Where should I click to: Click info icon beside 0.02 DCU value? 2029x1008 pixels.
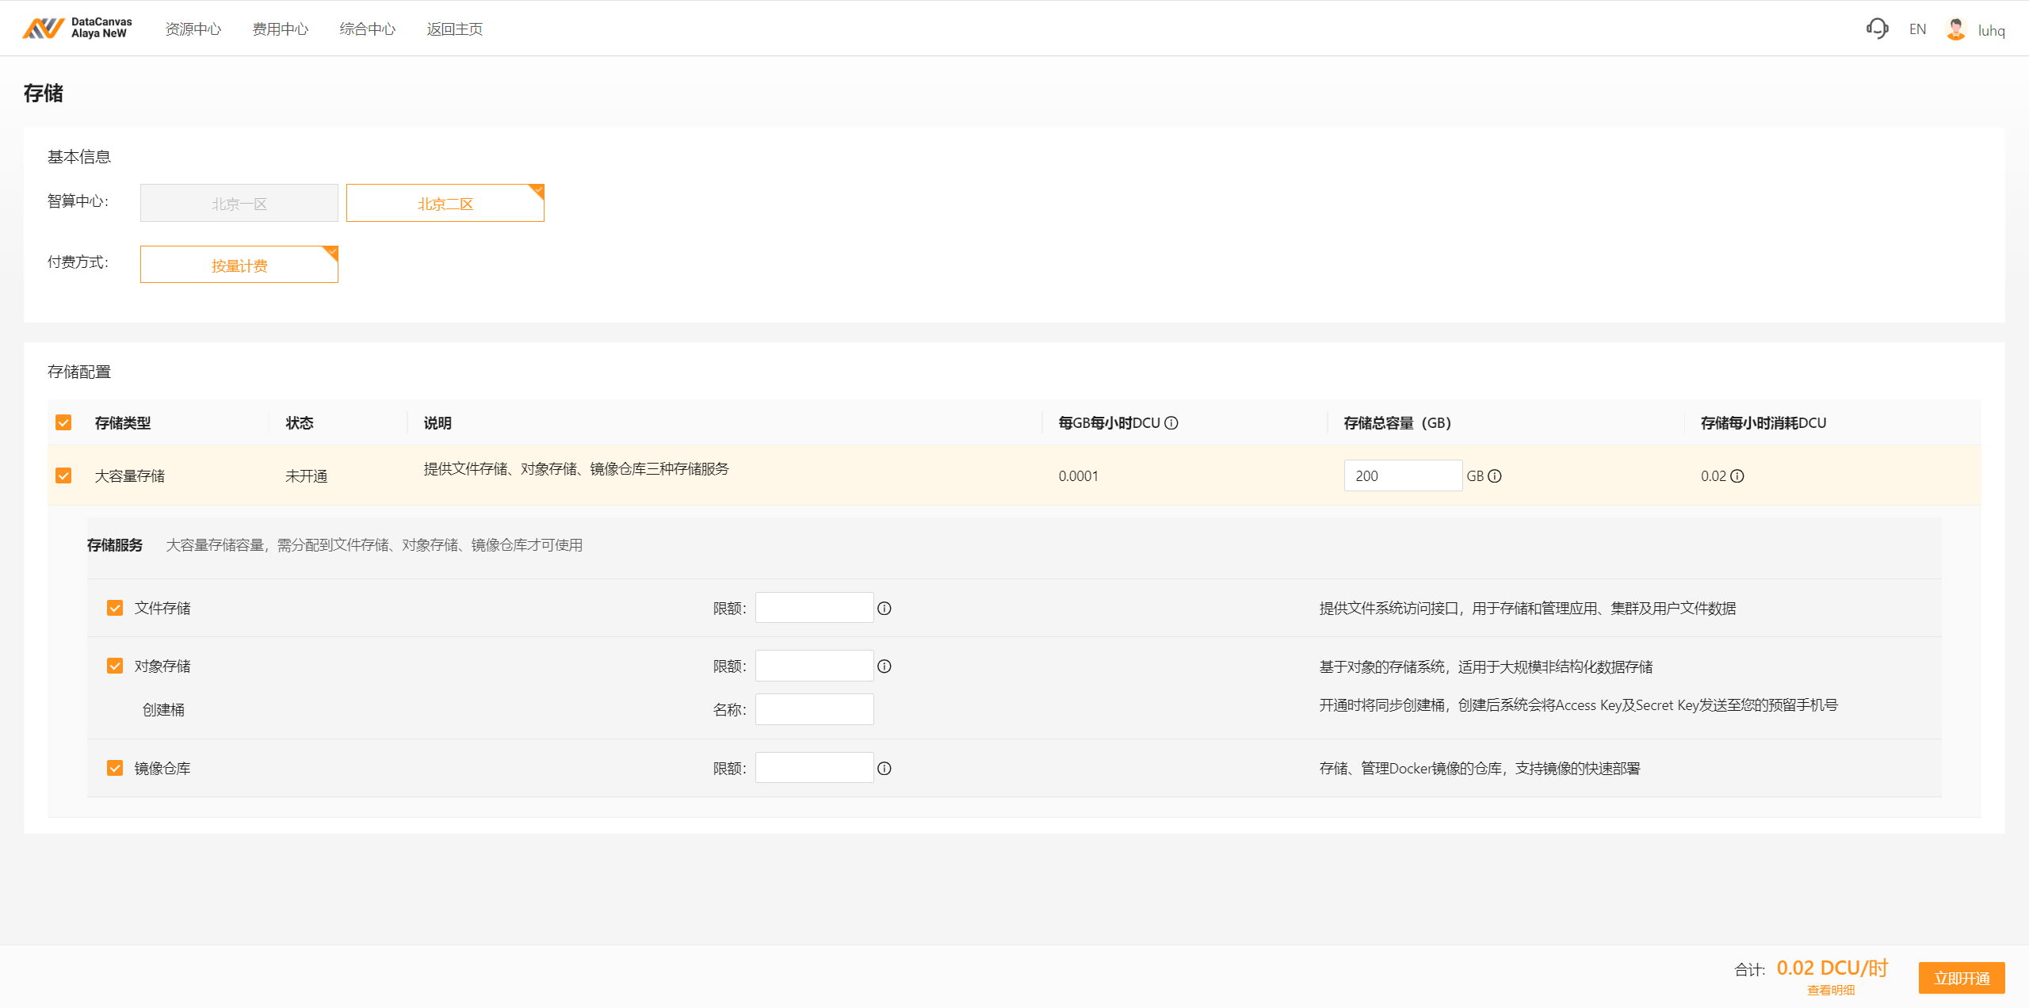coord(1737,476)
